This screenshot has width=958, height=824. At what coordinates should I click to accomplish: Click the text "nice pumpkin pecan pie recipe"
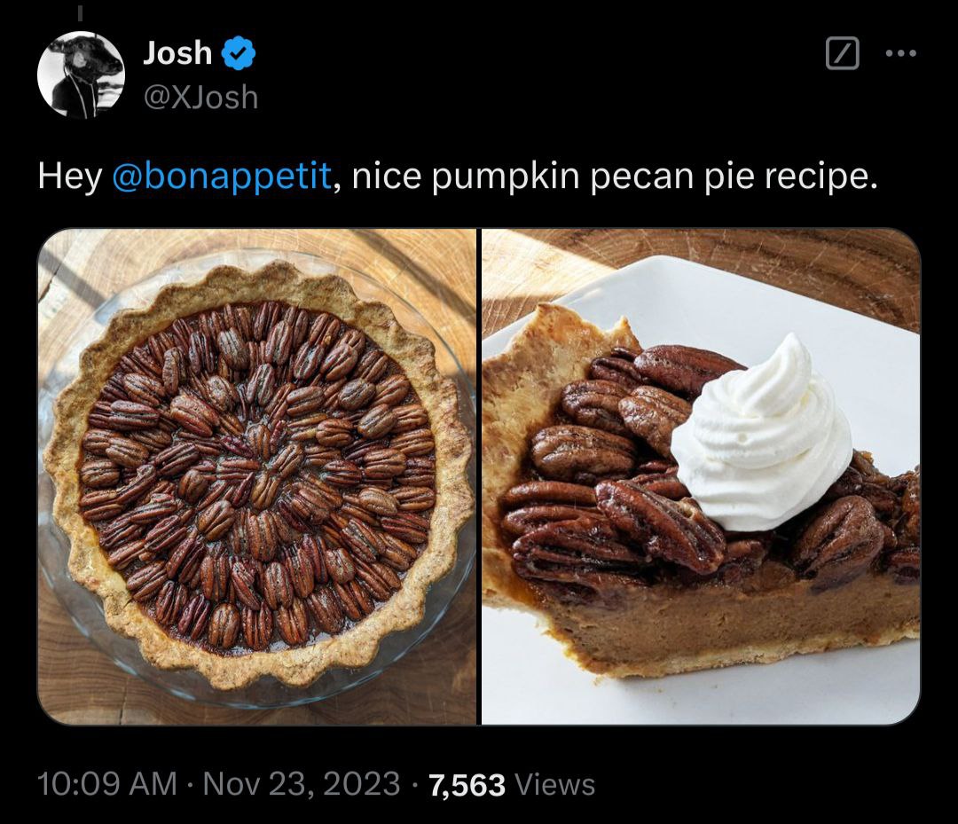coord(614,177)
